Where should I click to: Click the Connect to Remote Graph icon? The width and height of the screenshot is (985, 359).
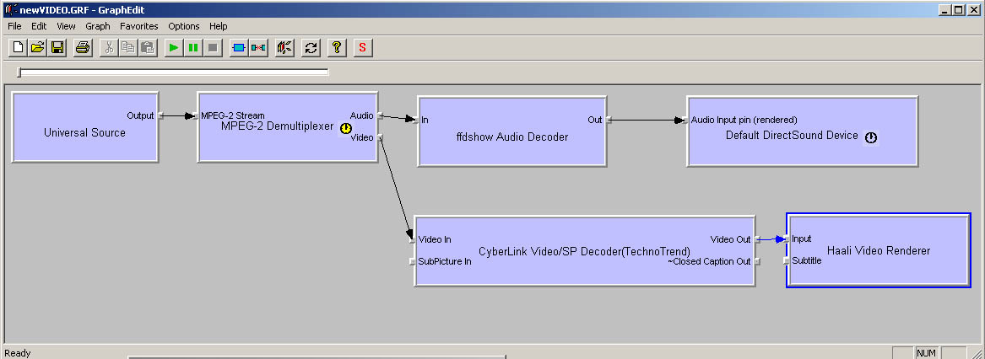pos(284,47)
